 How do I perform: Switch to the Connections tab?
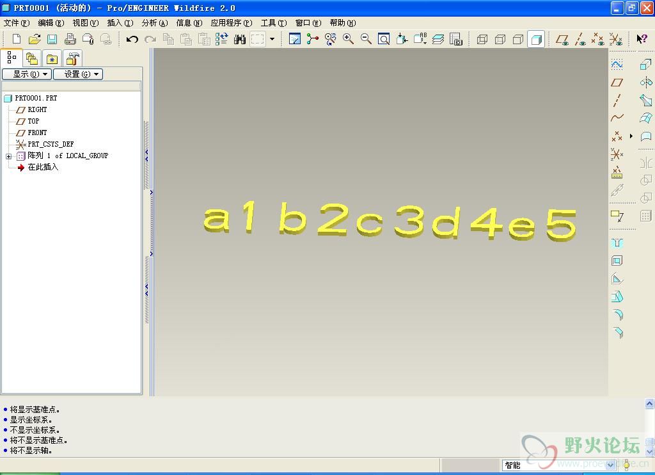point(72,58)
